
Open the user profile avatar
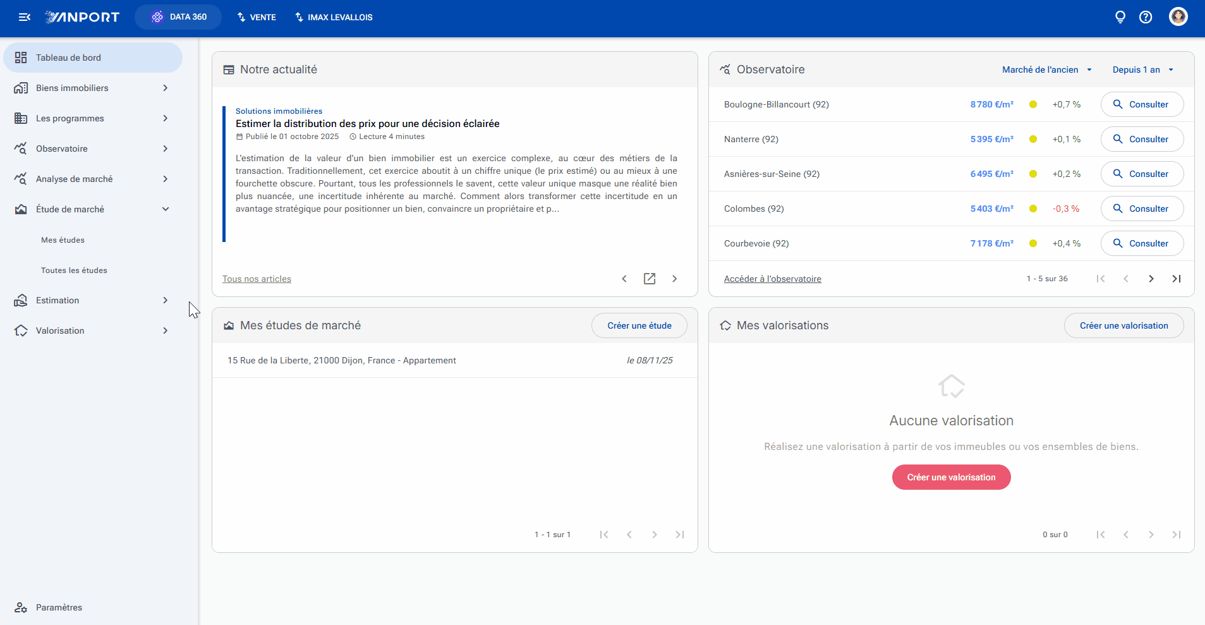coord(1178,16)
